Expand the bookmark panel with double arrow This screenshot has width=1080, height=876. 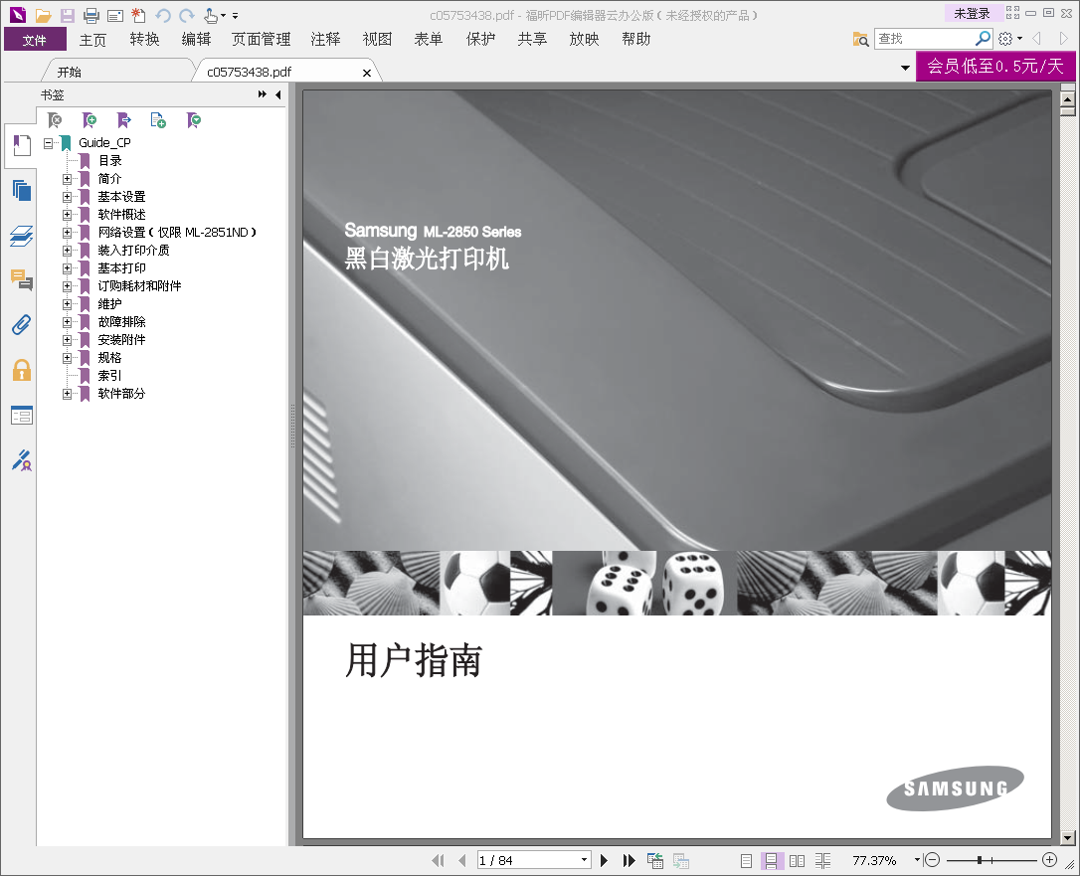(x=263, y=94)
